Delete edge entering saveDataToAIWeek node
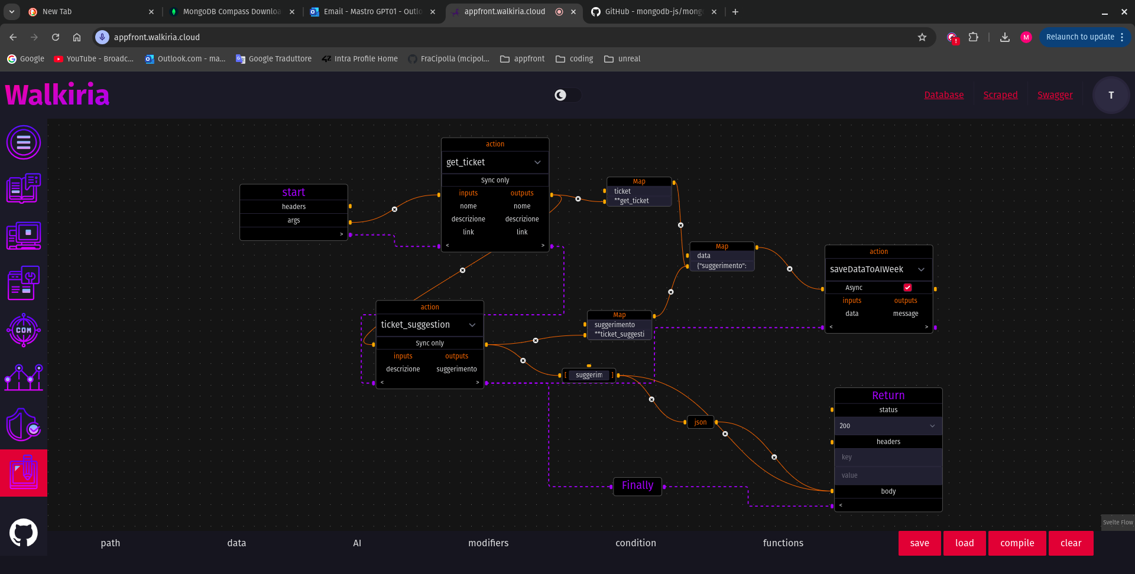The height and width of the screenshot is (574, 1135). (x=790, y=269)
